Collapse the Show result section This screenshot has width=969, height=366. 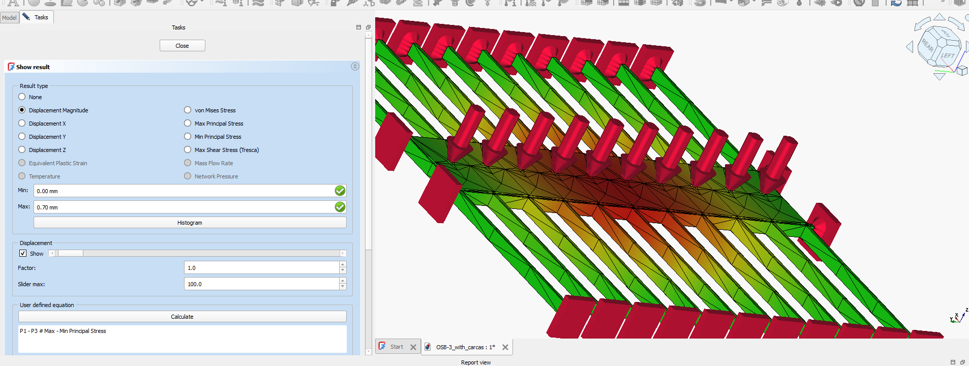(x=355, y=67)
